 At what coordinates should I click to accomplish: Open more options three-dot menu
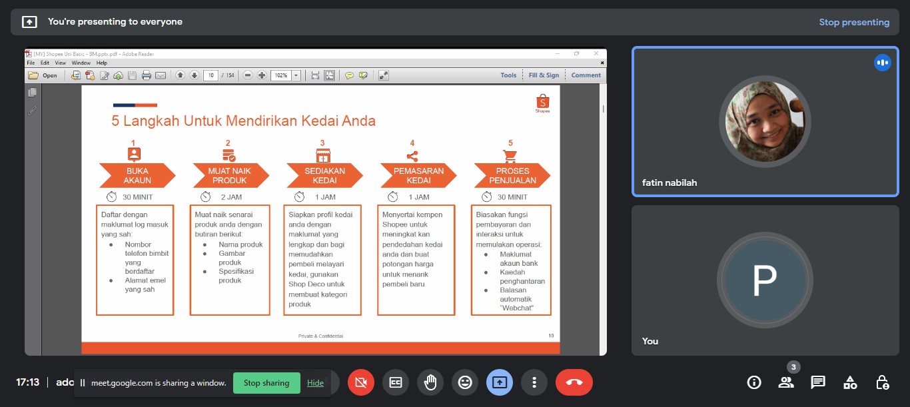coord(534,382)
